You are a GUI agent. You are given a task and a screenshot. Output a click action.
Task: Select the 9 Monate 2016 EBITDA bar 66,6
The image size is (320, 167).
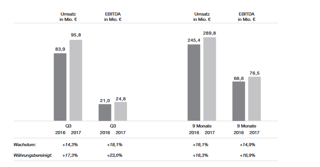(238, 101)
